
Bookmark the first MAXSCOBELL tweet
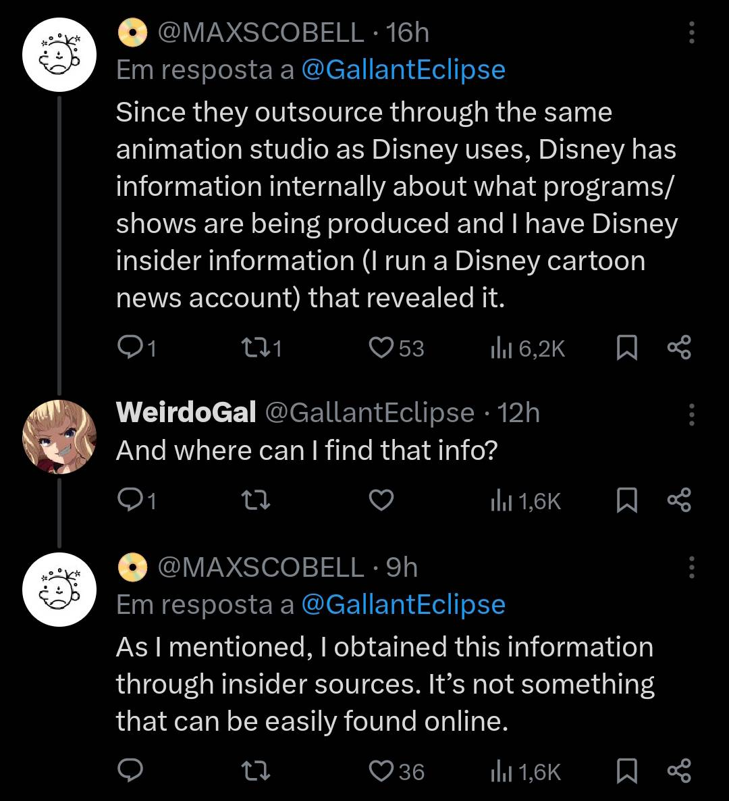pyautogui.click(x=627, y=348)
